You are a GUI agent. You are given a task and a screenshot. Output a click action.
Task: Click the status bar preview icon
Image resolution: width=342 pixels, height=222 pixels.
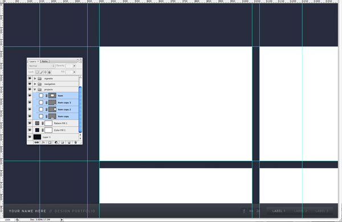click(x=17, y=220)
